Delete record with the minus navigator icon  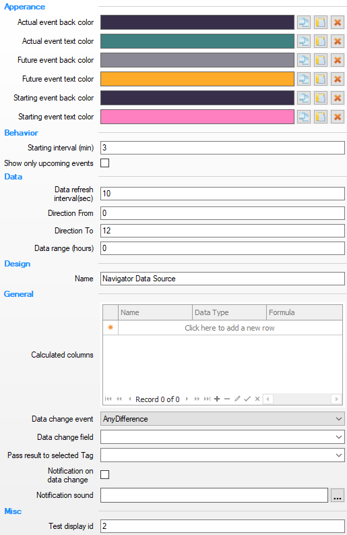pos(227,399)
